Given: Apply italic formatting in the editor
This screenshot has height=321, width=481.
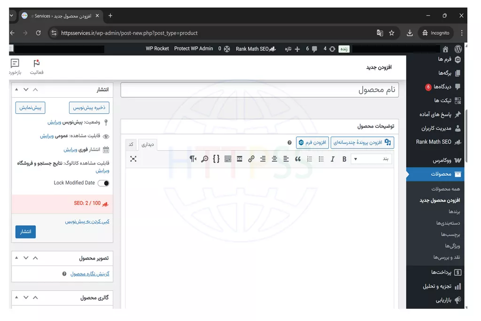Looking at the screenshot, I should [333, 159].
